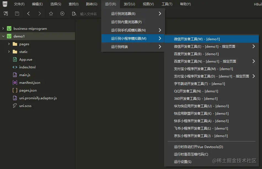Open pages.json in the project tree
Image resolution: width=262 pixels, height=169 pixels.
tap(28, 90)
